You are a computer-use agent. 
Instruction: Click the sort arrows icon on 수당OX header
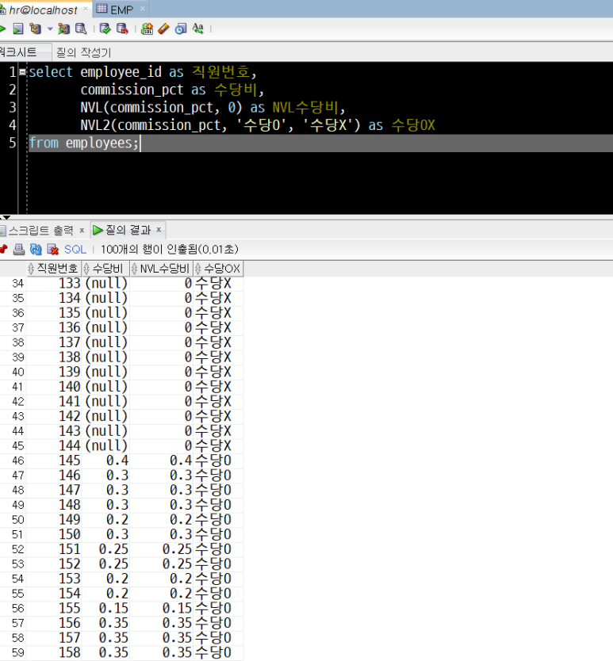click(x=198, y=269)
